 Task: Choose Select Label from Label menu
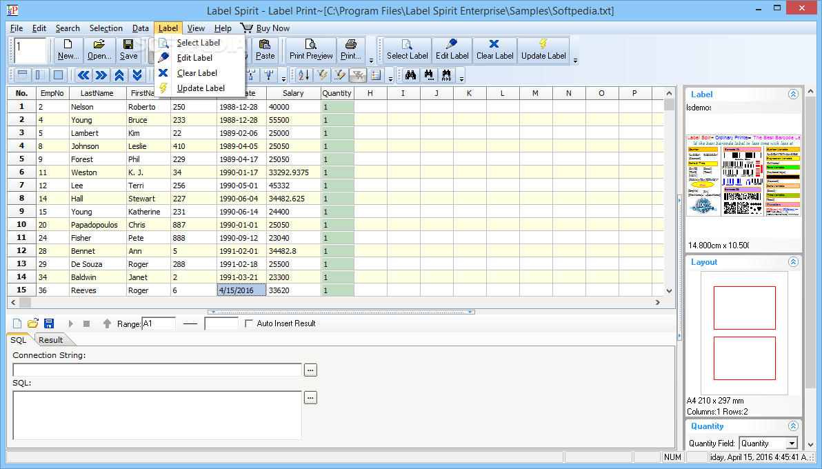point(199,43)
